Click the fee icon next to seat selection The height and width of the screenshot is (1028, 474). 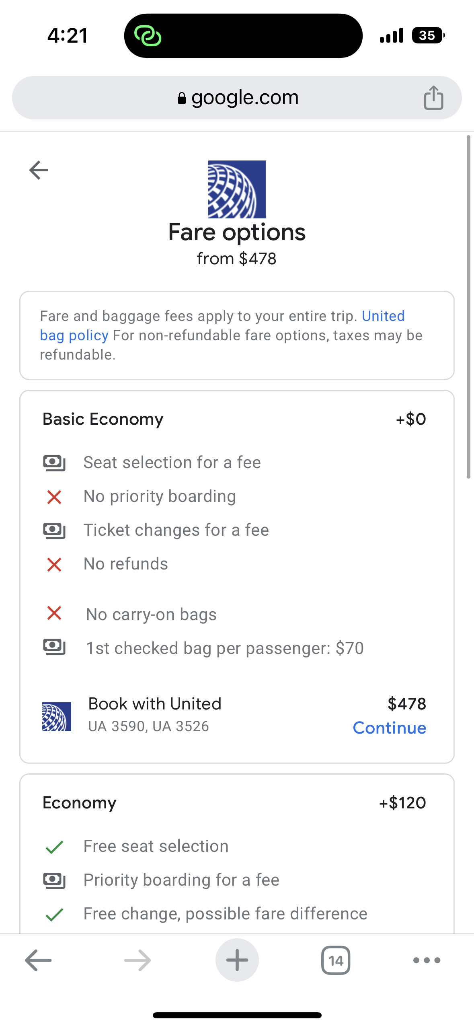(55, 463)
